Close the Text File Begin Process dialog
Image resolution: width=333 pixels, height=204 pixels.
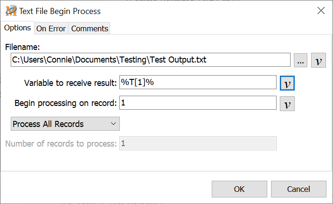321,11
